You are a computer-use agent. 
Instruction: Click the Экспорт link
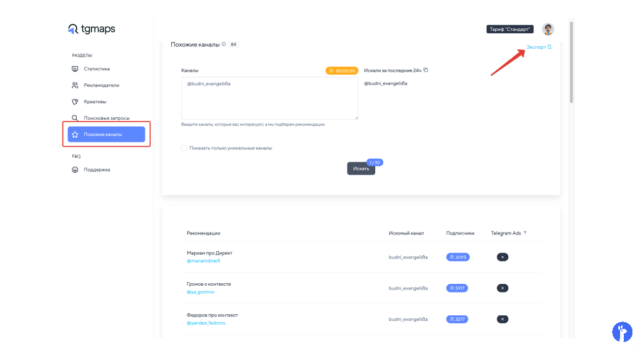point(538,47)
